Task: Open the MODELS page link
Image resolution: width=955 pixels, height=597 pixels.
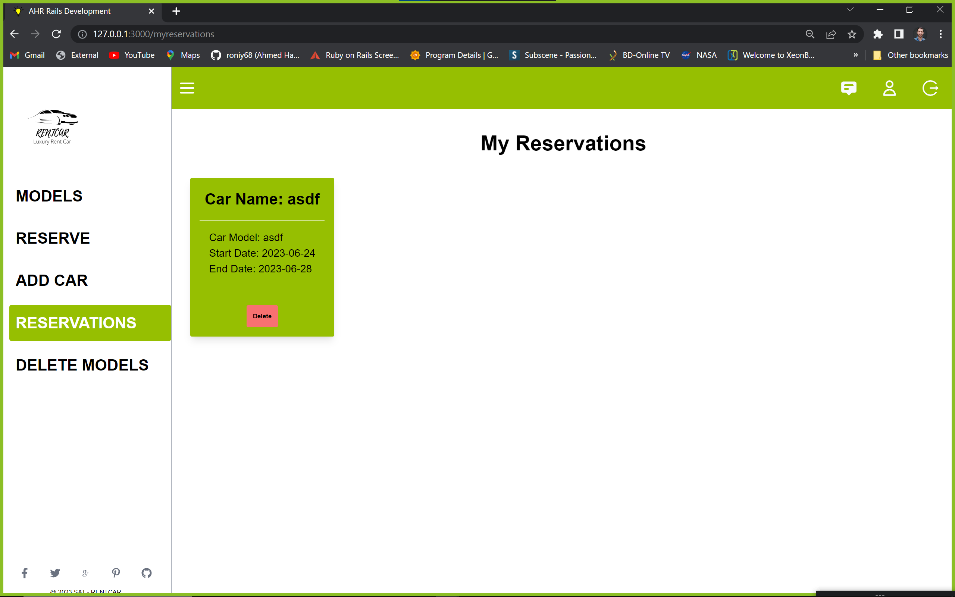Action: [x=49, y=196]
